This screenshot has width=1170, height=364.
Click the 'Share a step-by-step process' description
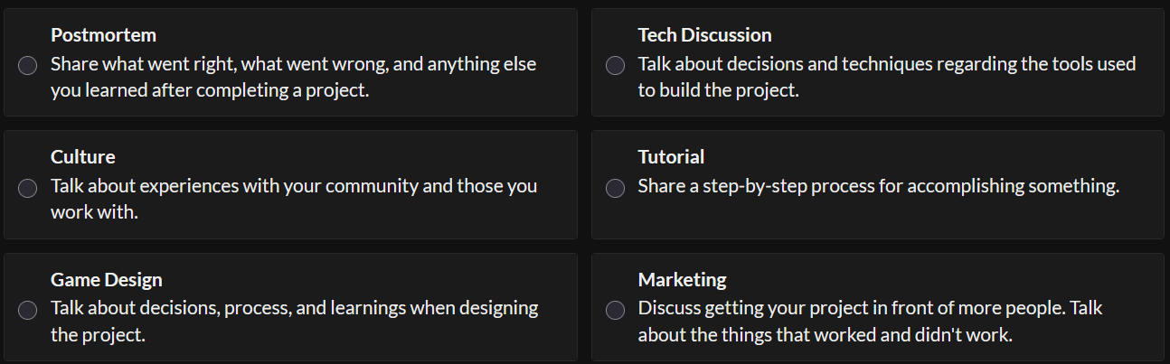click(878, 186)
